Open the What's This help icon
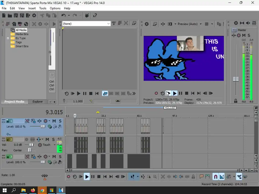 click(95, 15)
